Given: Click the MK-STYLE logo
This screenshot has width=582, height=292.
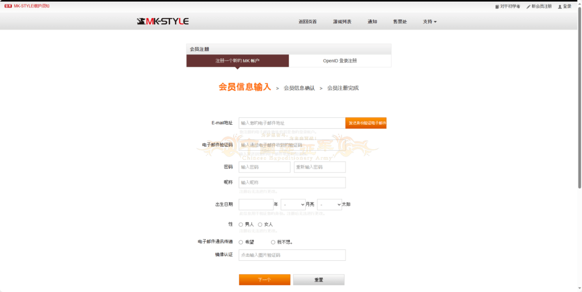Looking at the screenshot, I should click(163, 22).
